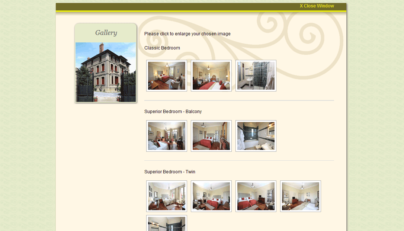The width and height of the screenshot is (404, 231).
Task: Click the X Close Window link
Action: (317, 6)
